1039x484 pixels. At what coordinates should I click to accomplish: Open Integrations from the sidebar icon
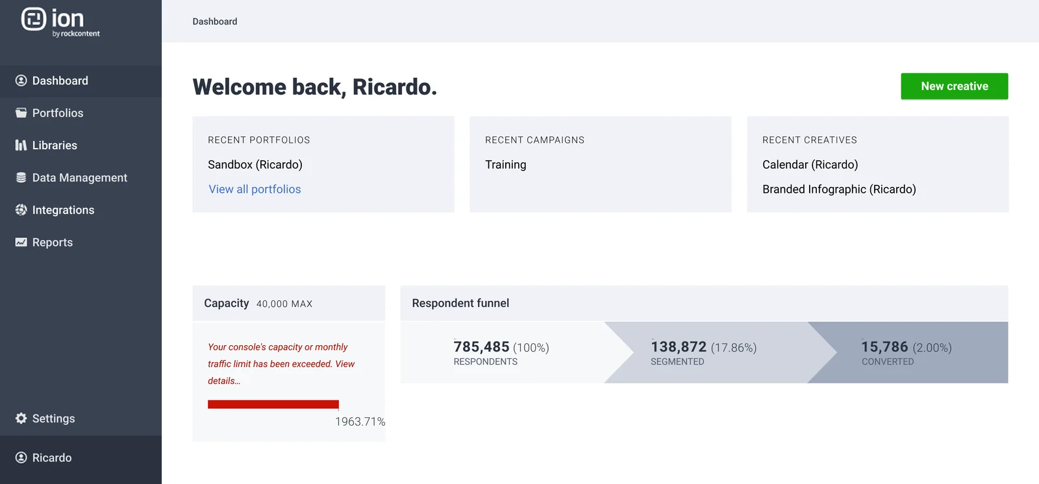21,210
